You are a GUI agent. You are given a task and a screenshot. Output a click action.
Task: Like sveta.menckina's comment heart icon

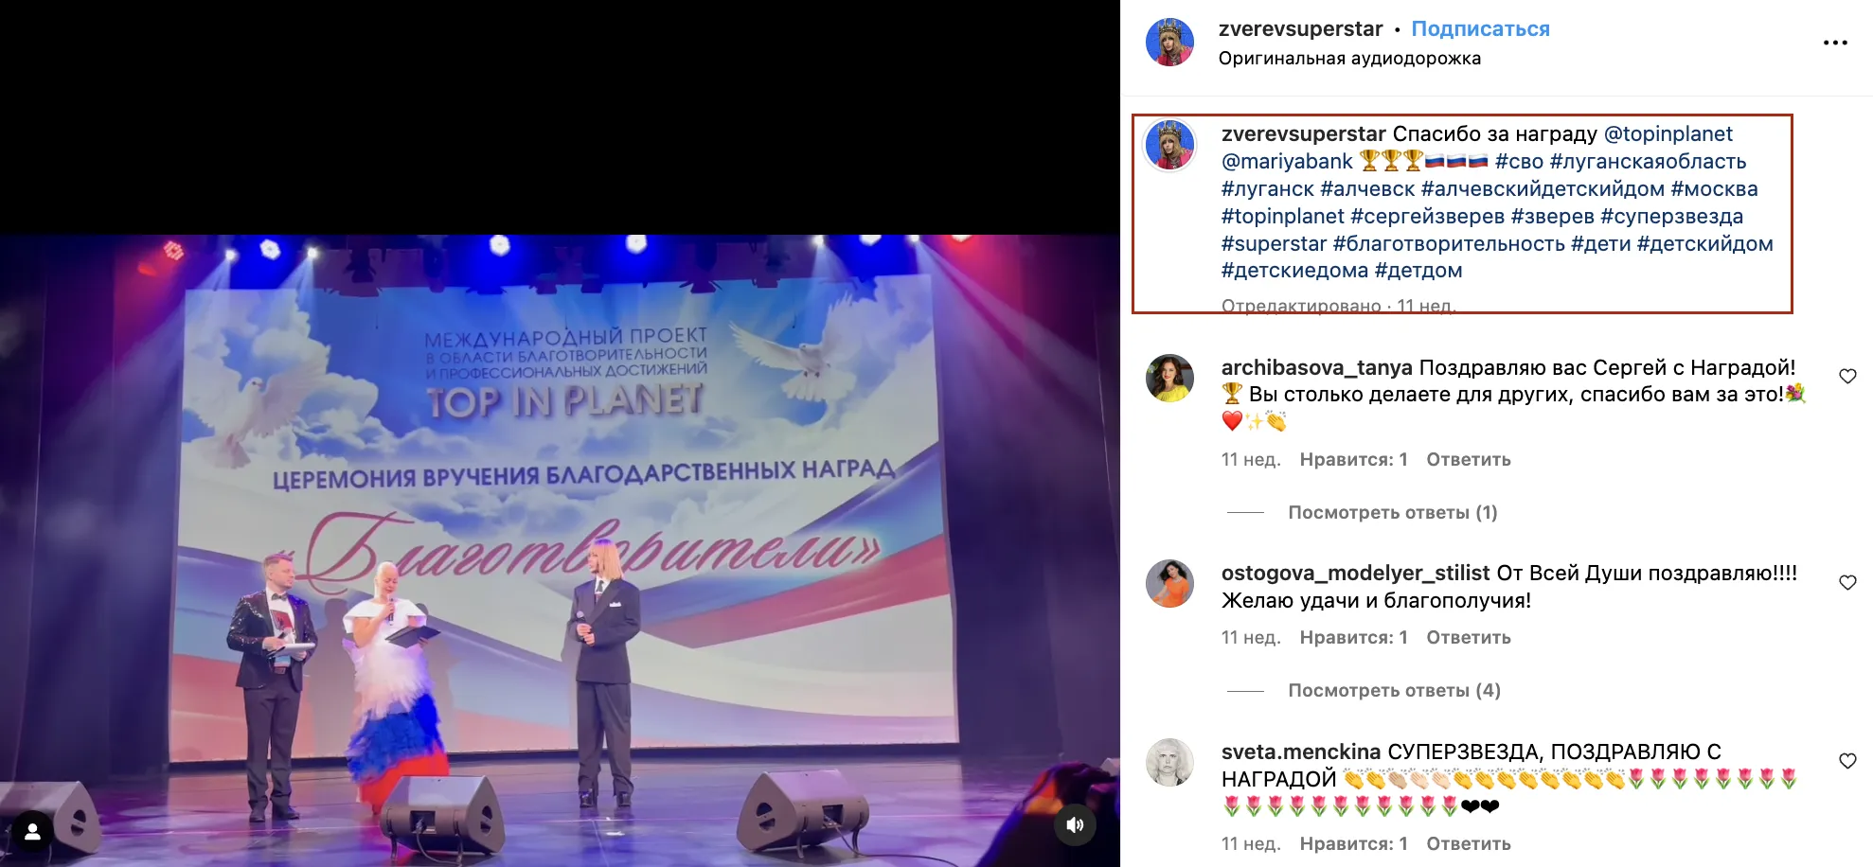point(1847,761)
